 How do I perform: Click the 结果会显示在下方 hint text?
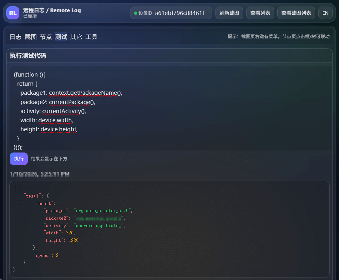[49, 159]
